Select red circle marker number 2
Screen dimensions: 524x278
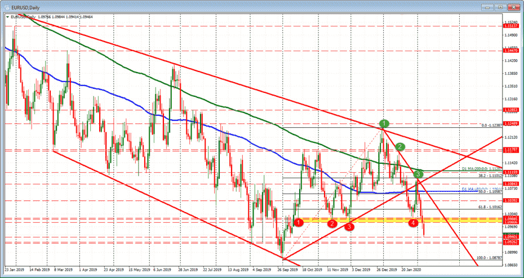click(x=333, y=223)
